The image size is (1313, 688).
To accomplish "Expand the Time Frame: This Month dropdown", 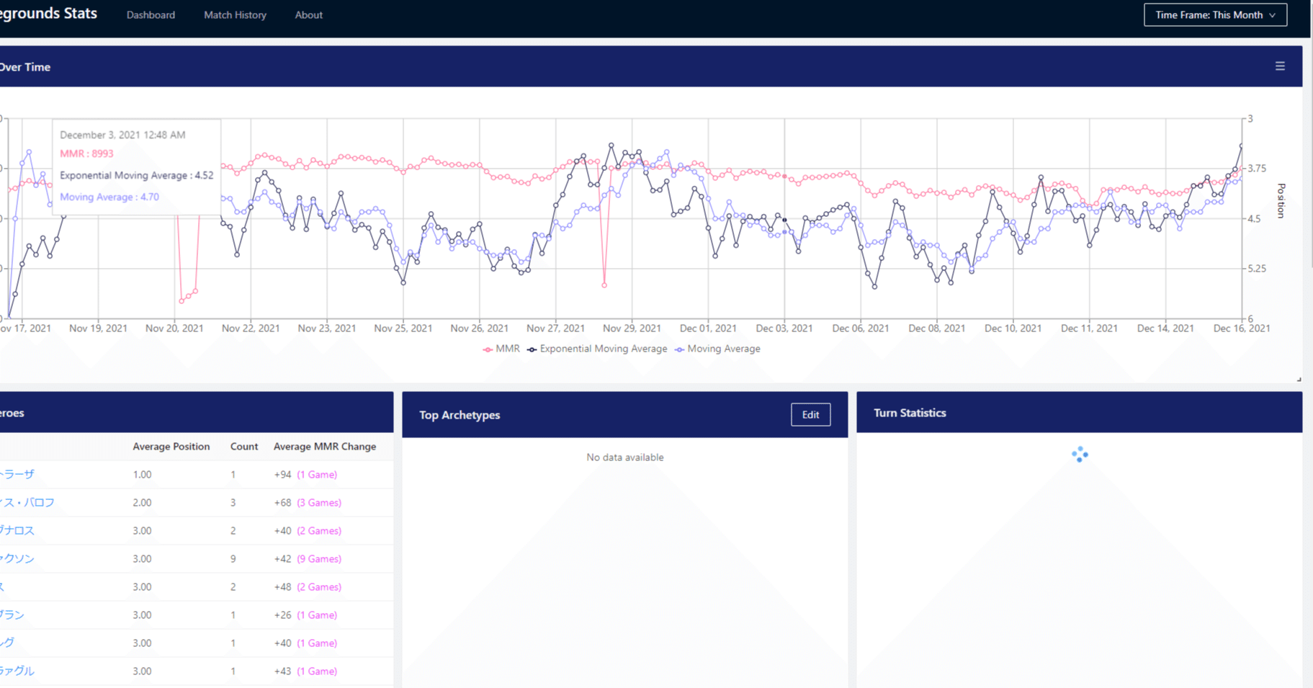I will (x=1215, y=15).
